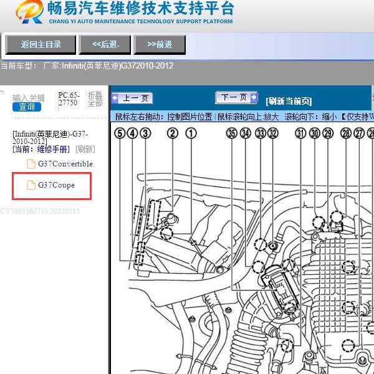Open G37Convertible tree item
This screenshot has height=374, width=374.
[x=65, y=164]
